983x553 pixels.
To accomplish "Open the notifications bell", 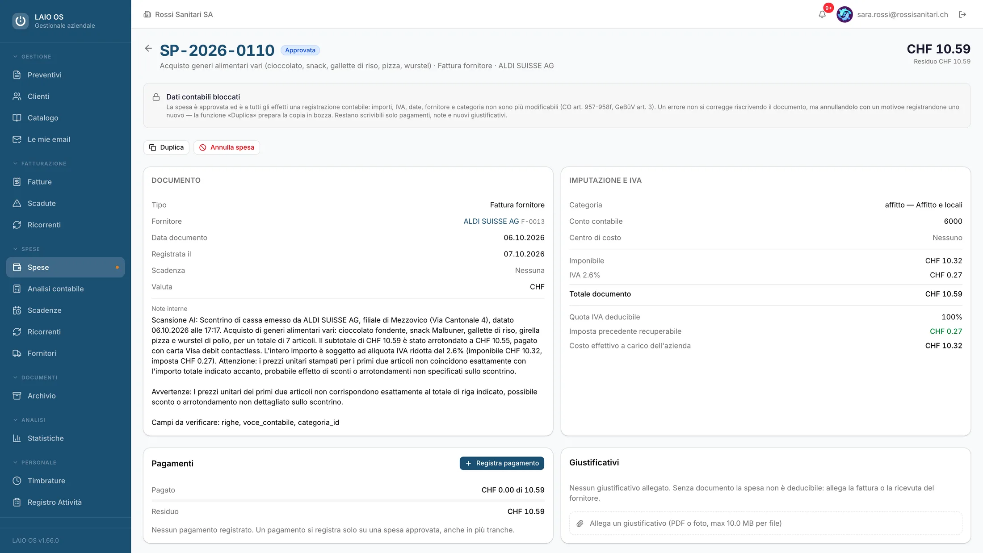I will click(x=822, y=14).
